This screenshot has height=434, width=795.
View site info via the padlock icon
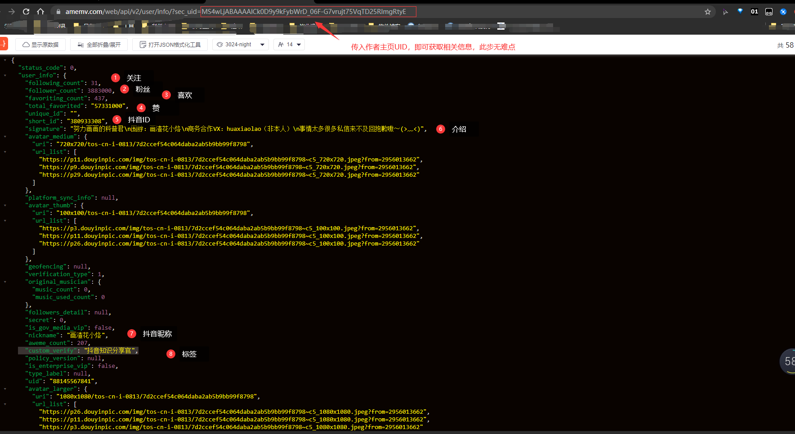[58, 12]
